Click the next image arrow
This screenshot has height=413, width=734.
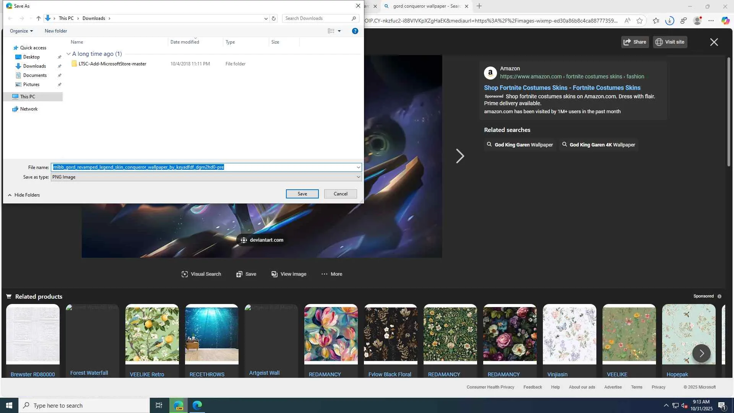(x=460, y=156)
